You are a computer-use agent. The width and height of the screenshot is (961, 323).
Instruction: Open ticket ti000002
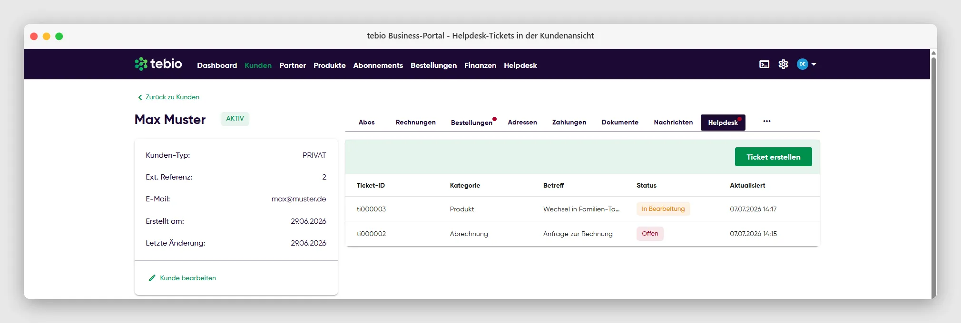371,234
